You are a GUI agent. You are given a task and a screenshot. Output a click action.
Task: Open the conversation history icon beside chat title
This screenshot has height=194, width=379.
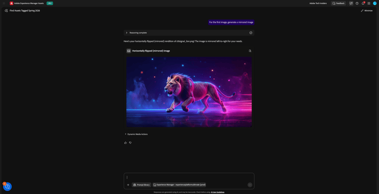click(6, 11)
